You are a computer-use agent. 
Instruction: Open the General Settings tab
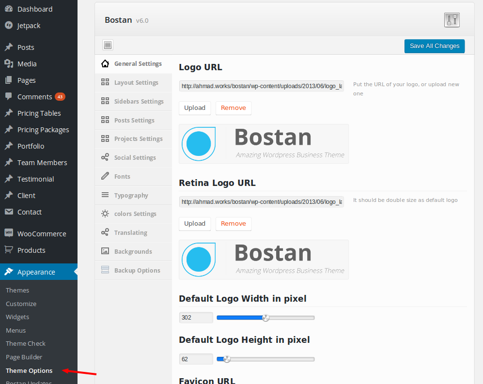coord(133,64)
